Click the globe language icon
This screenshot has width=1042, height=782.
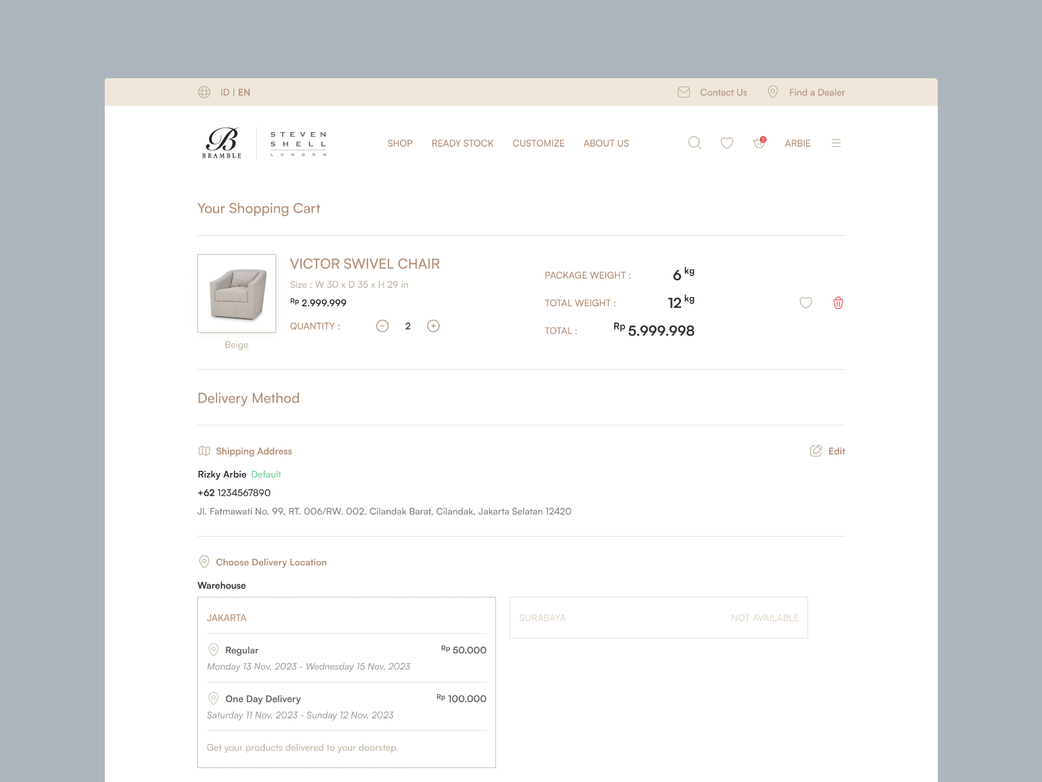204,92
